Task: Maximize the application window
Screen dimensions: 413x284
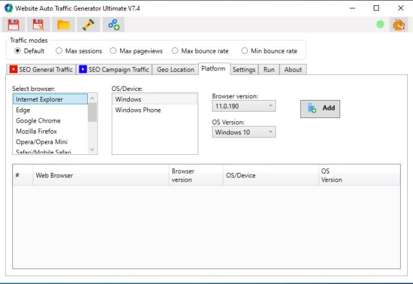Action: (376, 8)
